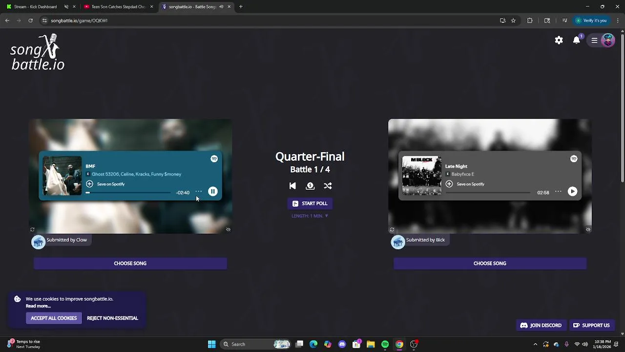Unmute the Kick Dashboard tab
Screen dimensions: 625x352
coord(66,7)
